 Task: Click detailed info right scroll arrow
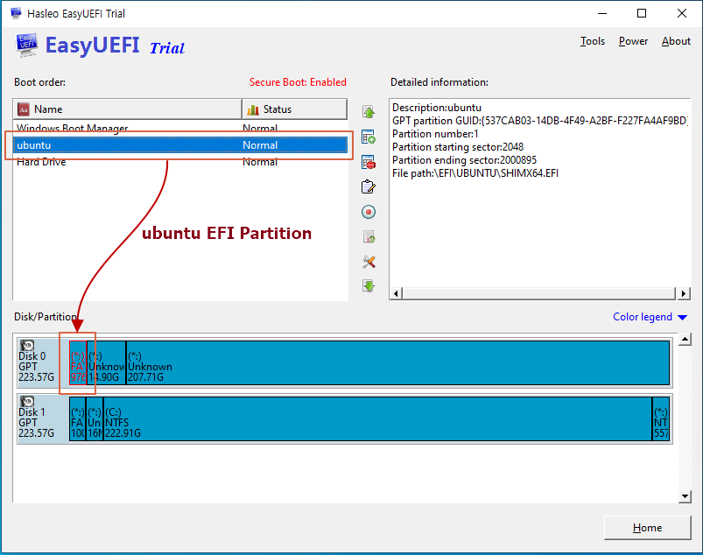[683, 293]
